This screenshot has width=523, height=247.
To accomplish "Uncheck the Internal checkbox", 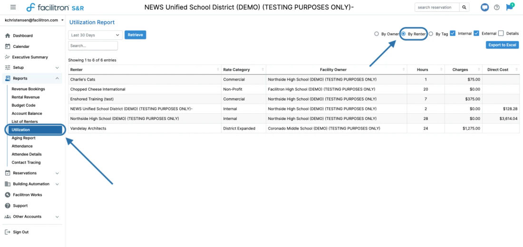I will click(x=453, y=33).
